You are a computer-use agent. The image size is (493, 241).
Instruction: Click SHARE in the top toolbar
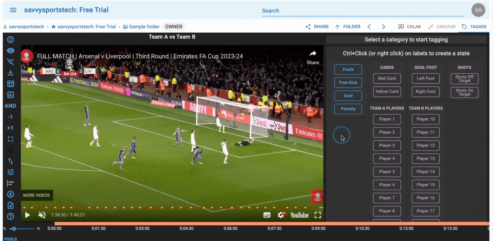(x=317, y=27)
